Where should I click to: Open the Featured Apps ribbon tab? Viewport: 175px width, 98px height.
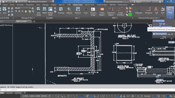(102, 5)
